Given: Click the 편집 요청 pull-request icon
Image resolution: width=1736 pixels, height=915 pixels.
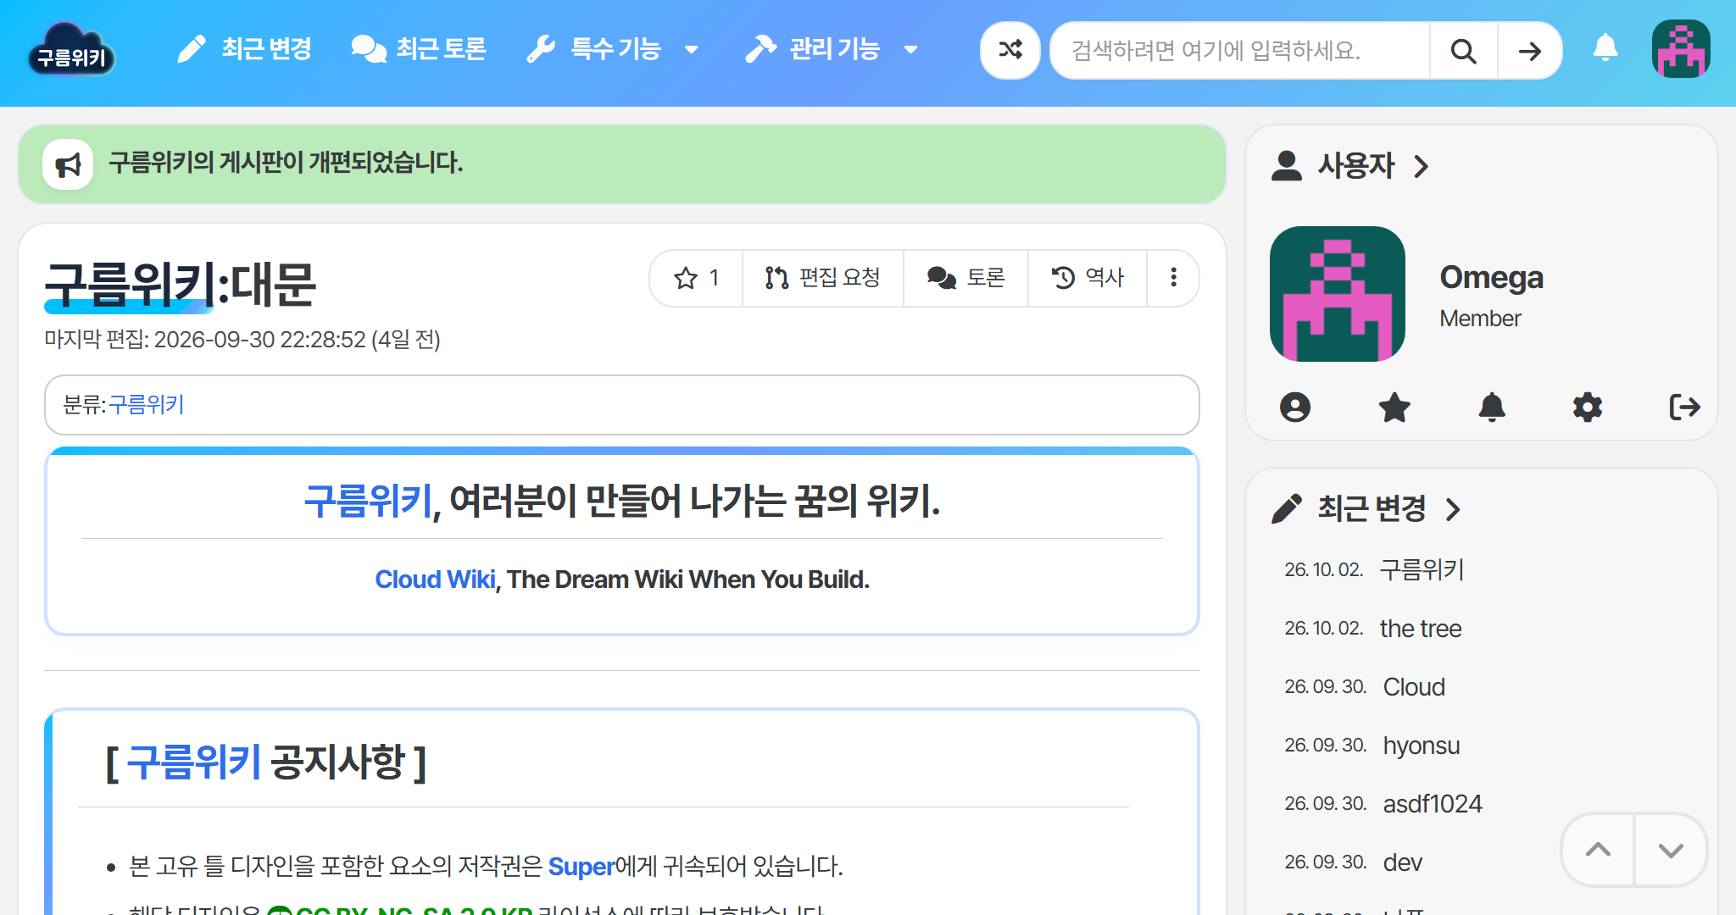Looking at the screenshot, I should pyautogui.click(x=776, y=278).
